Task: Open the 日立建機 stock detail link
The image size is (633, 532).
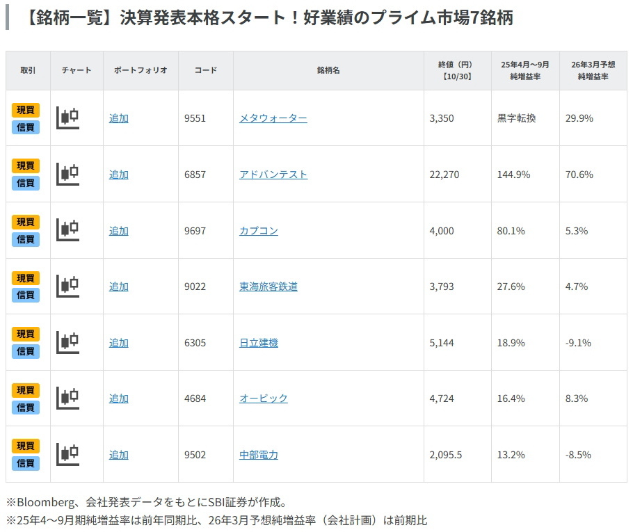Action: 257,342
